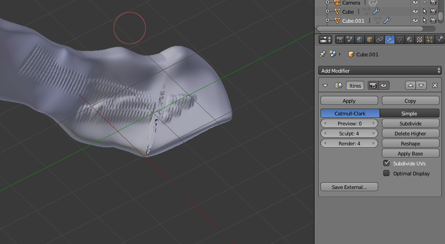Remove the modifier with the X

click(435, 85)
